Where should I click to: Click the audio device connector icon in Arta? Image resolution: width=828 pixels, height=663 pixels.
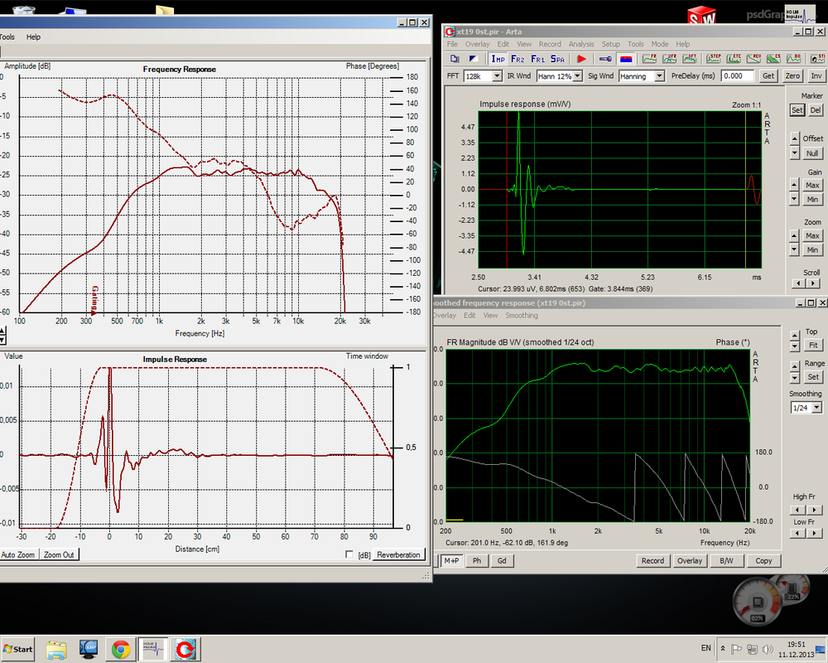point(606,59)
